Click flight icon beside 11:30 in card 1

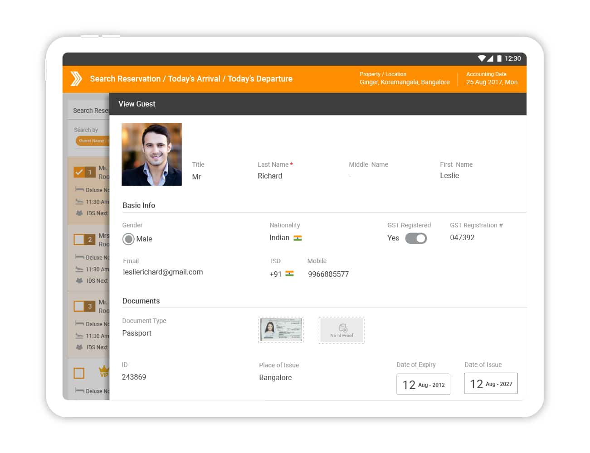tap(79, 202)
